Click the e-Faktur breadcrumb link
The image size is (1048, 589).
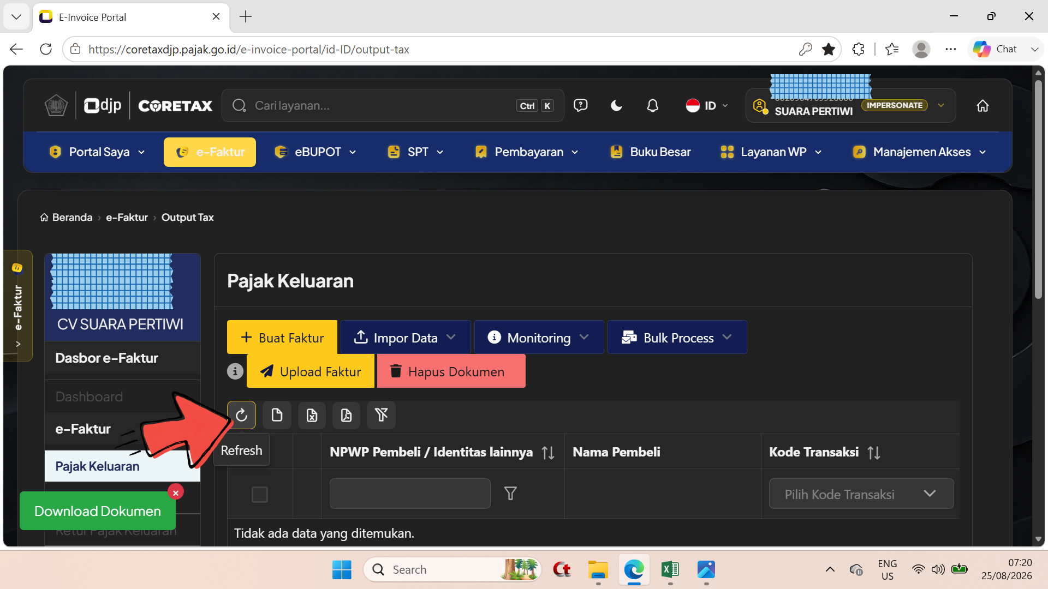click(x=127, y=217)
